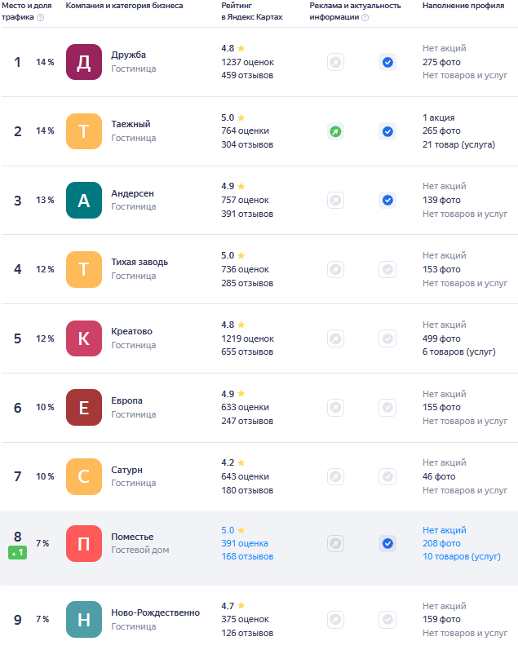Click the green position change badge for Поместье

(17, 553)
